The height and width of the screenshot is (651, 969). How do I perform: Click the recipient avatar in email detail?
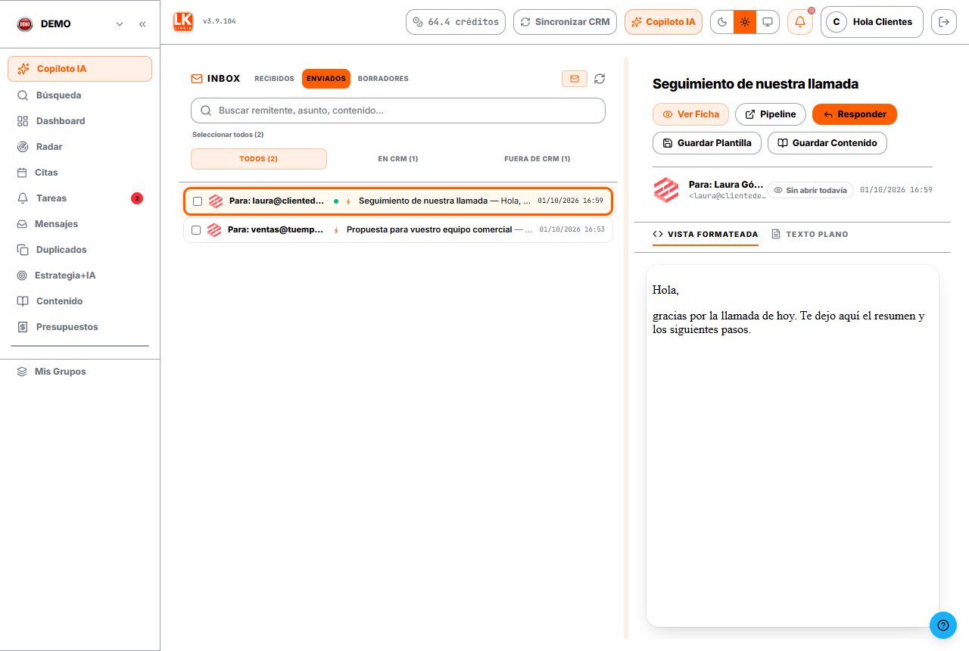pos(667,190)
